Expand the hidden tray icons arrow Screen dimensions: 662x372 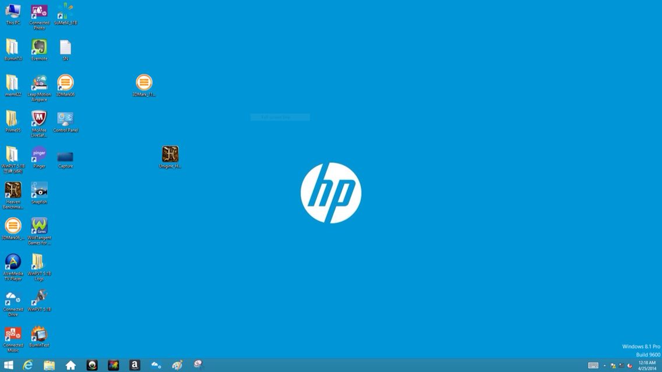click(604, 366)
